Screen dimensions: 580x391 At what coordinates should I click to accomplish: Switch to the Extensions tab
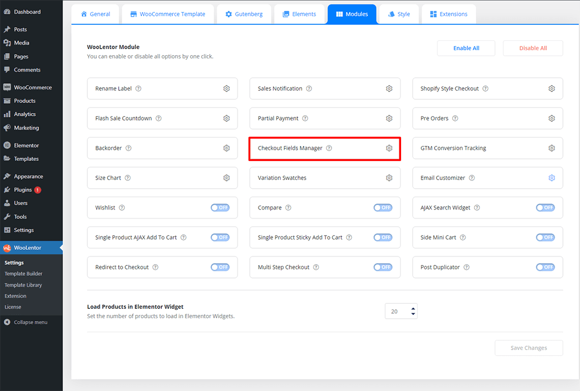point(449,14)
